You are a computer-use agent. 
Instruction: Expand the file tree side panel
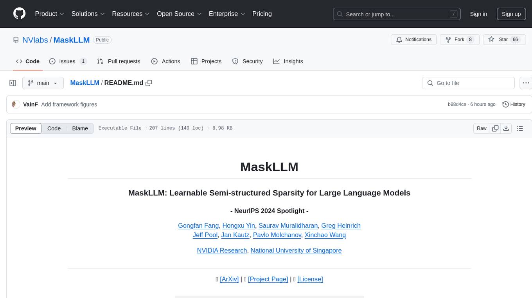pyautogui.click(x=13, y=83)
